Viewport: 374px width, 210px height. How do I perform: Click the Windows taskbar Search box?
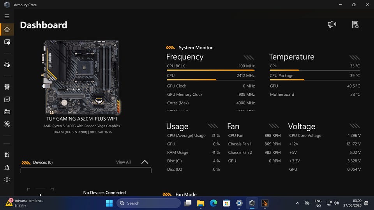click(148, 203)
